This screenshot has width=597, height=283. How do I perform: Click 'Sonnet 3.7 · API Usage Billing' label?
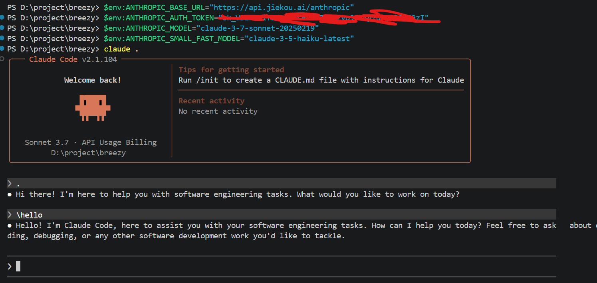(x=91, y=142)
